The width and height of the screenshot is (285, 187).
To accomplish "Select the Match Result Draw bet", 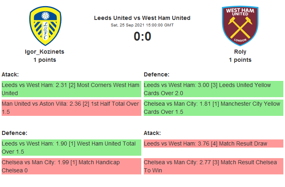I will tap(213, 144).
